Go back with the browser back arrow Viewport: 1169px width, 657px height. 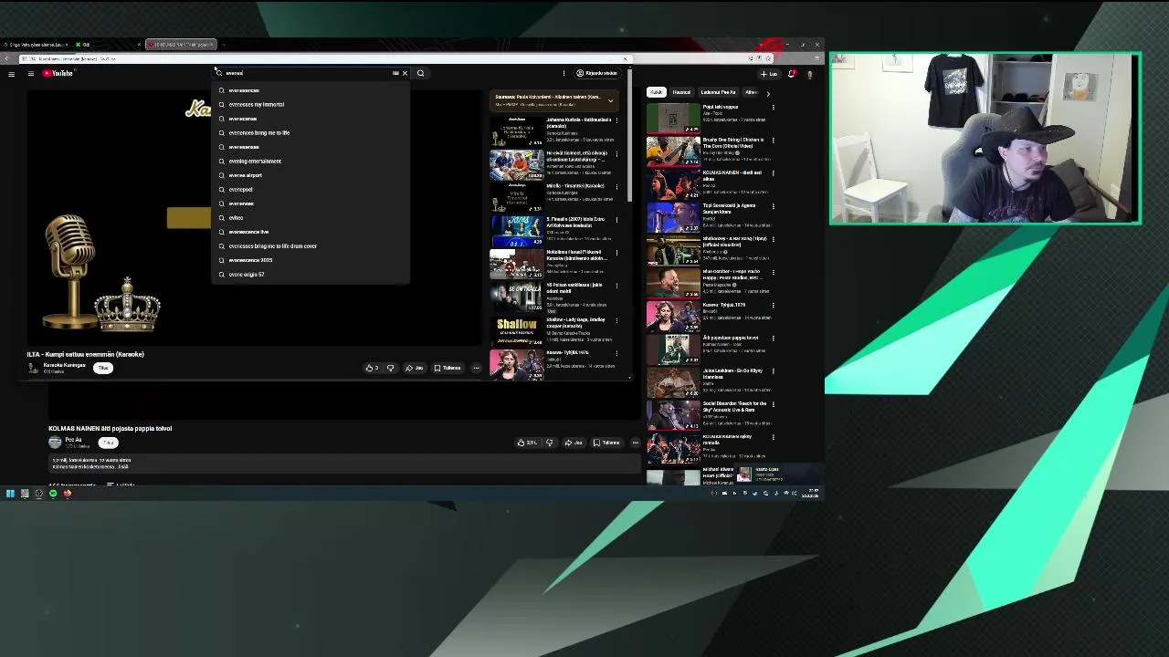click(x=7, y=58)
